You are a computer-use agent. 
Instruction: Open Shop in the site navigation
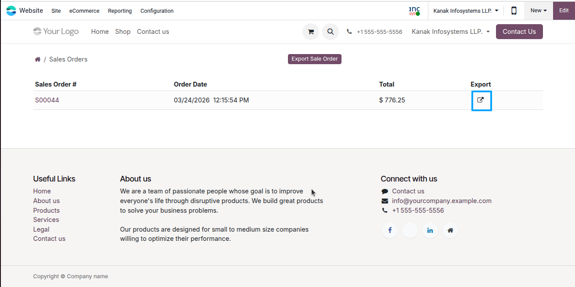point(123,32)
